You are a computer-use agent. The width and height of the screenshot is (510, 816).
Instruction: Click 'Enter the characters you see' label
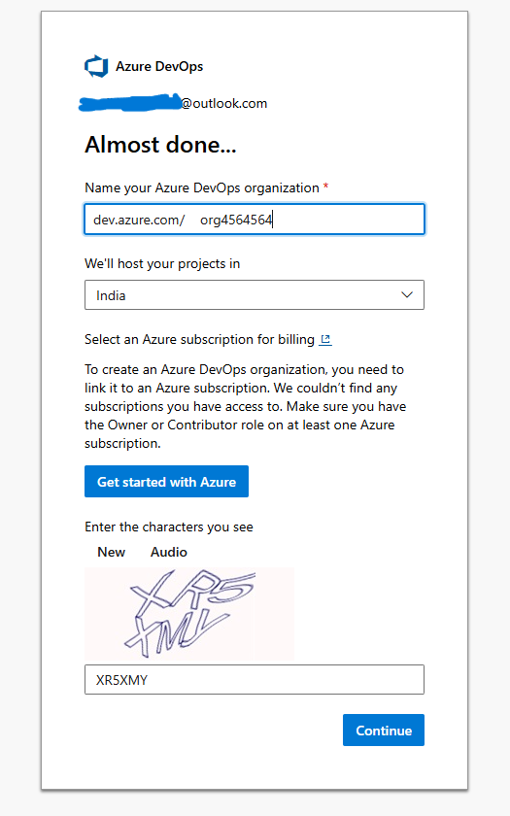[169, 527]
